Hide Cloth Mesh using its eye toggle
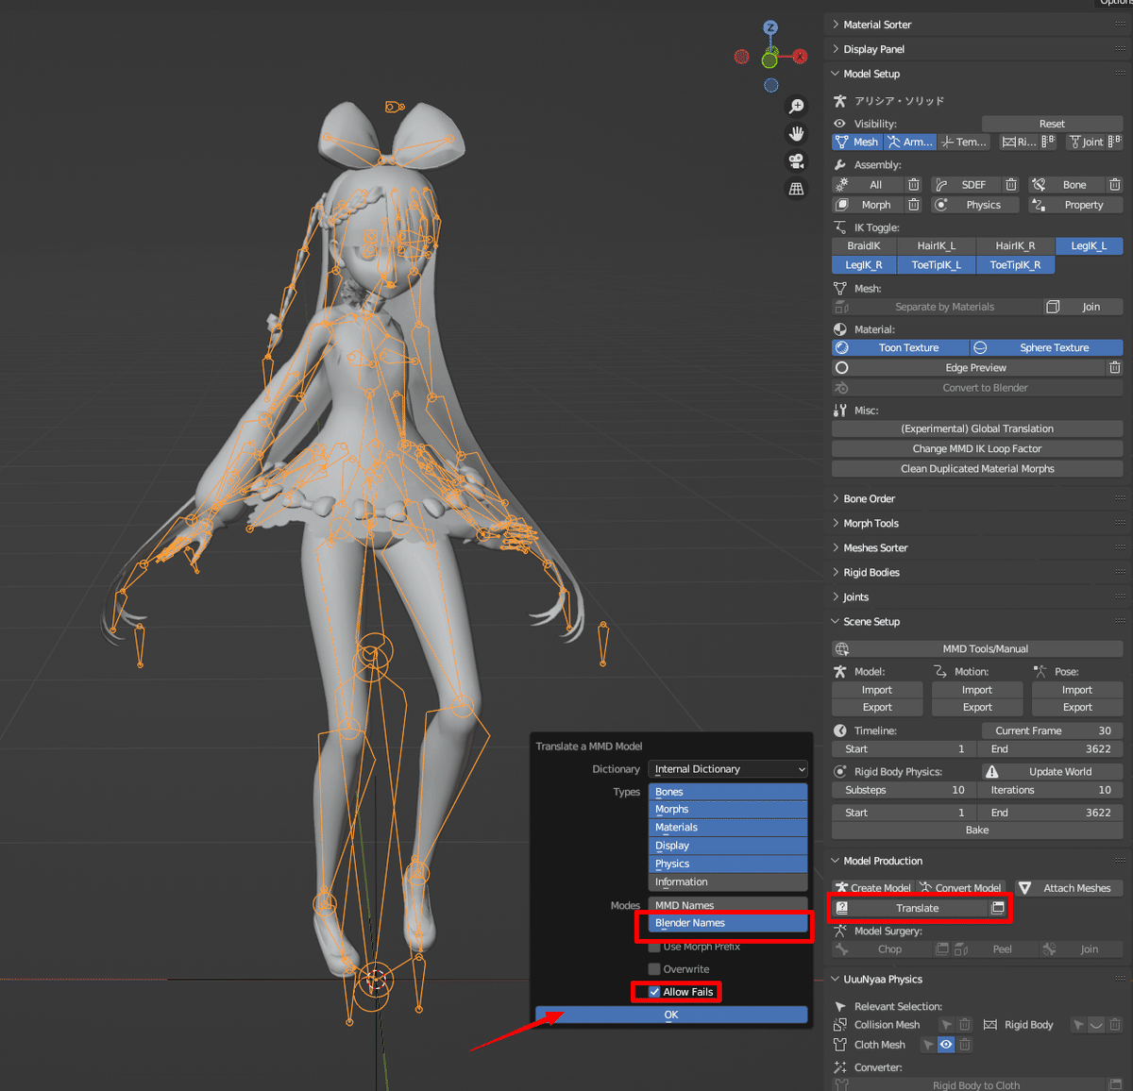The height and width of the screenshot is (1091, 1133). tap(947, 1044)
